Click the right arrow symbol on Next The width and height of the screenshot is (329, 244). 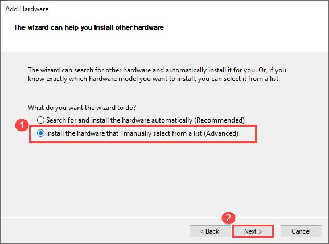260,231
